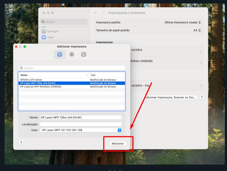Open the Windows printer tab icon

point(84,54)
